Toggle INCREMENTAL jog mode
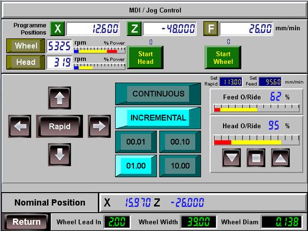 [x=158, y=118]
